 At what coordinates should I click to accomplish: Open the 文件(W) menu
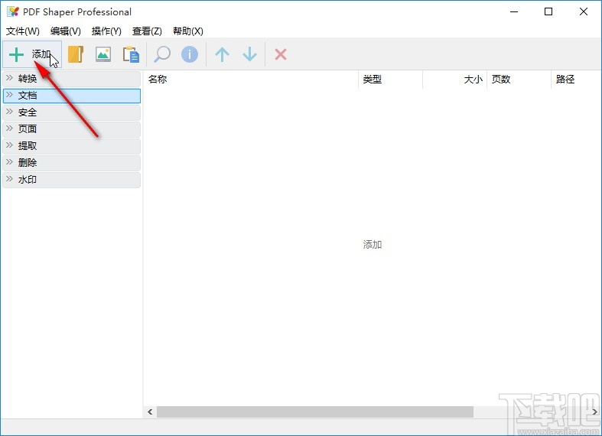point(23,31)
